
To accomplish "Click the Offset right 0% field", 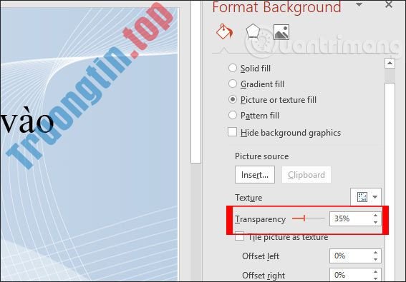I will [x=351, y=275].
